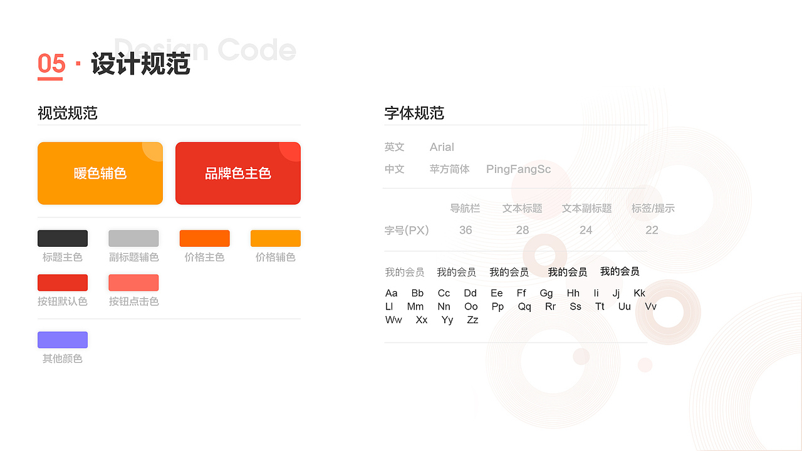Select the PingFangSc font name
Screen dimensions: 802x451
pos(519,169)
